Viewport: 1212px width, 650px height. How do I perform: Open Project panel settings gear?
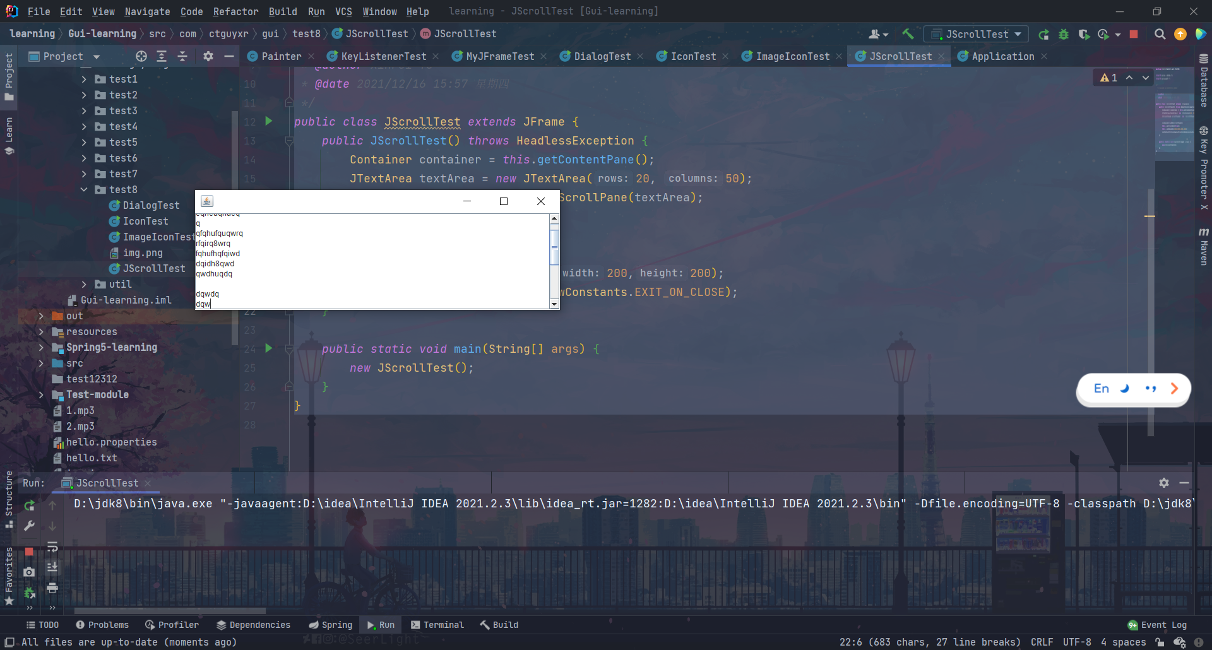[x=208, y=56]
